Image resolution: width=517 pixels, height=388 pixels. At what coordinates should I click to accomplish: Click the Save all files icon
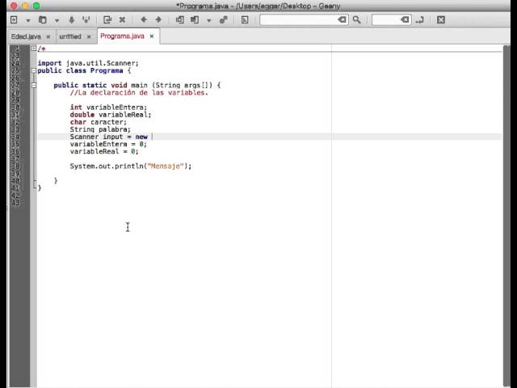coord(86,19)
